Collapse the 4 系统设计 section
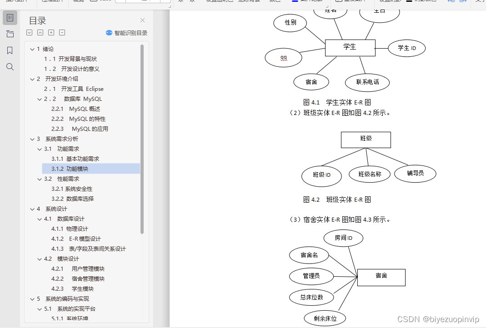Screen dimensions: 486x328 pos(32,209)
